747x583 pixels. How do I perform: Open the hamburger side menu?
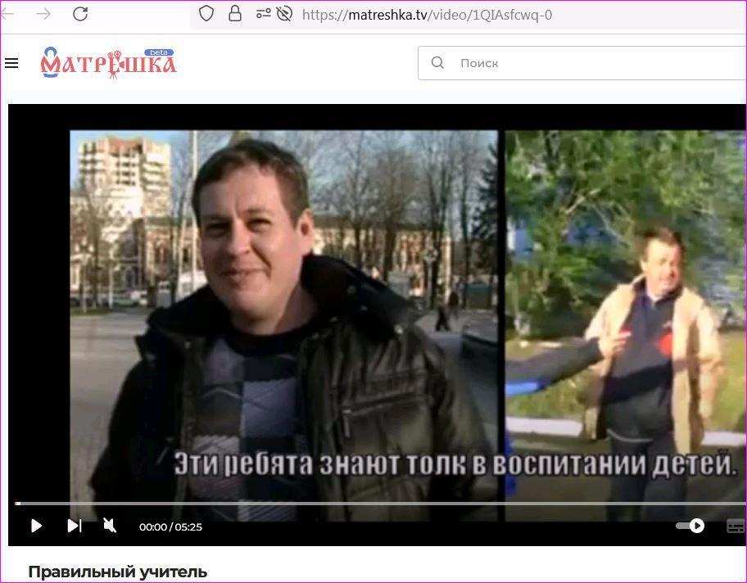click(x=11, y=63)
